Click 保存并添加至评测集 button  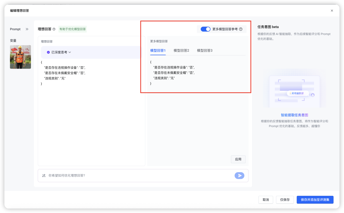tap(315, 200)
